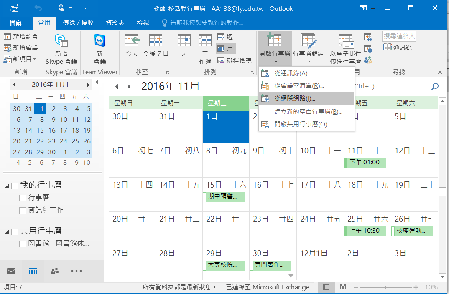Viewport: 449px width, 294px height.
Task: Click the zoom slider in status bar
Action: coord(386,287)
